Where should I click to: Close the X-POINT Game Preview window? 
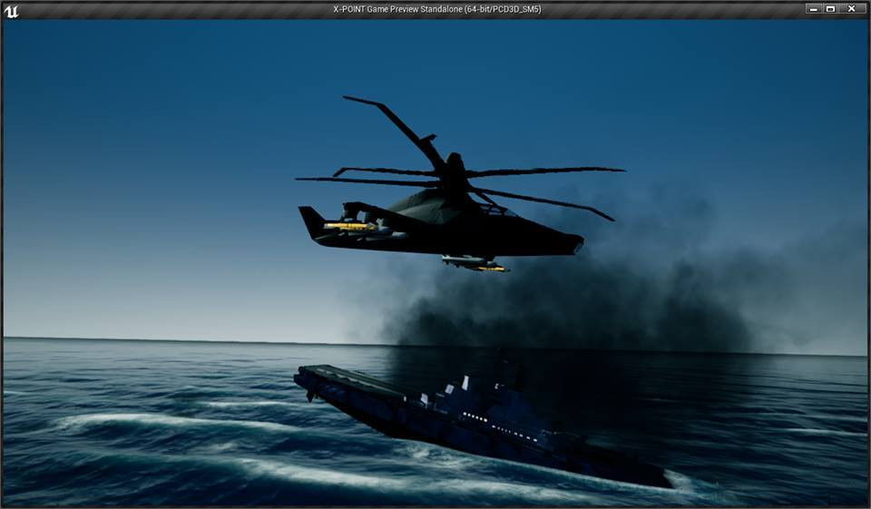coord(852,9)
